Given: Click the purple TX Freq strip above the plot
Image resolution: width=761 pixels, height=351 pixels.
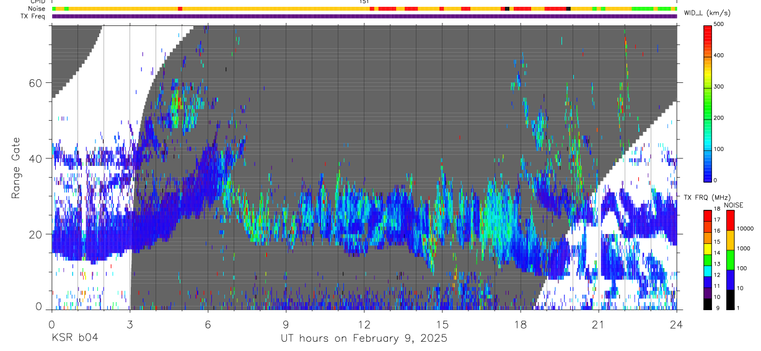Looking at the screenshot, I should tap(364, 16).
